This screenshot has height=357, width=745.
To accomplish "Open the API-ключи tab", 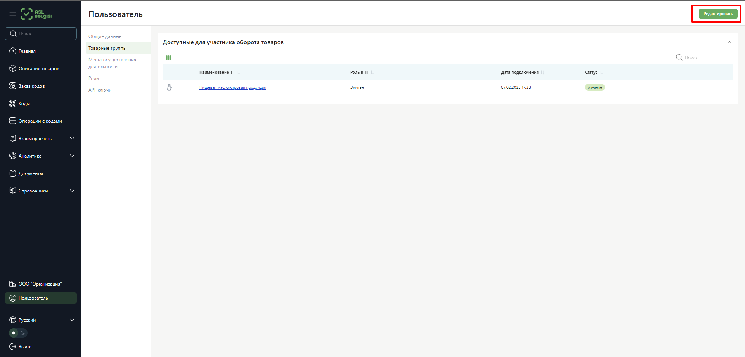I will tap(100, 90).
